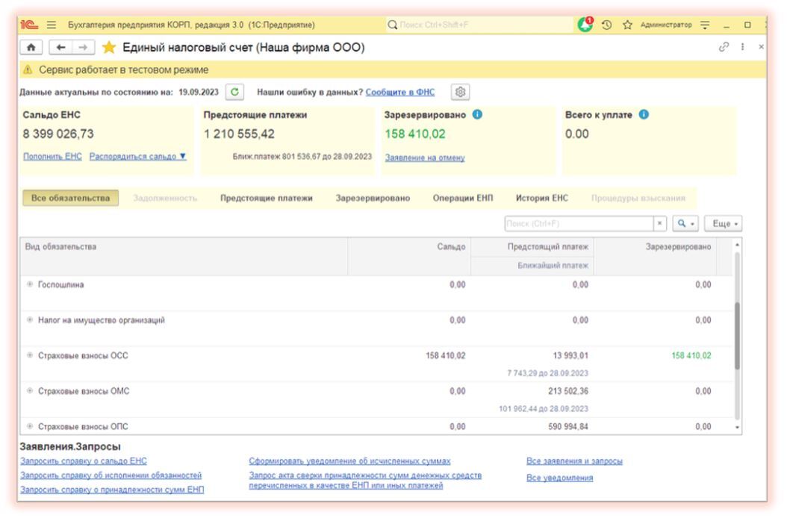The image size is (787, 521).
Task: Open settings with the gear icon
Action: point(460,92)
